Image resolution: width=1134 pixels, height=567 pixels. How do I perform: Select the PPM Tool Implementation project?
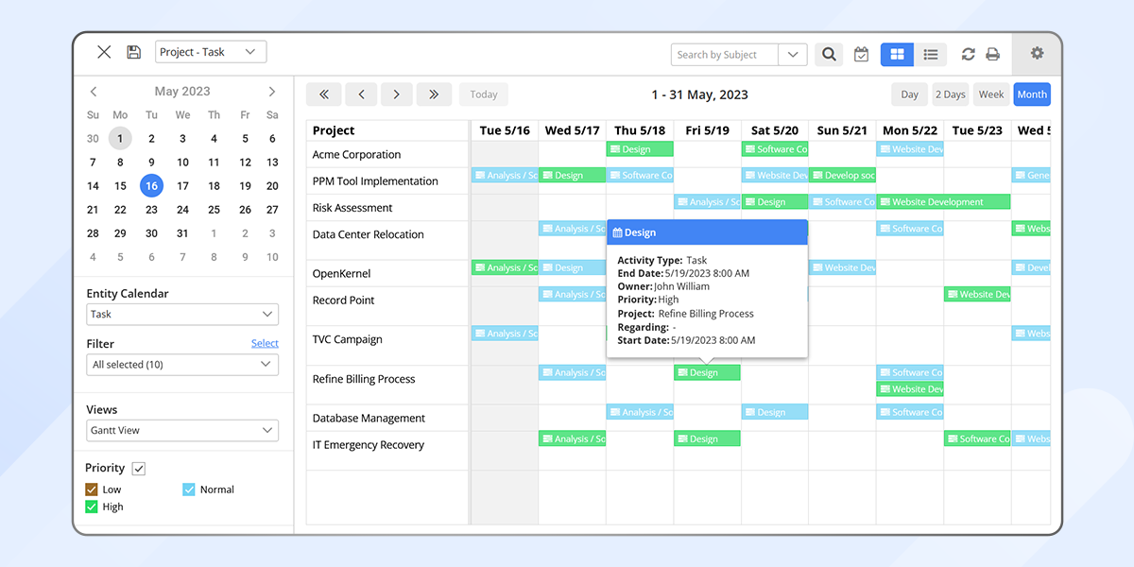pyautogui.click(x=375, y=181)
